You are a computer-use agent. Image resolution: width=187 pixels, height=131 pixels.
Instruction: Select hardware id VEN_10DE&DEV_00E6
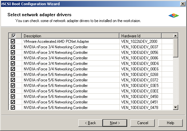click(140, 69)
